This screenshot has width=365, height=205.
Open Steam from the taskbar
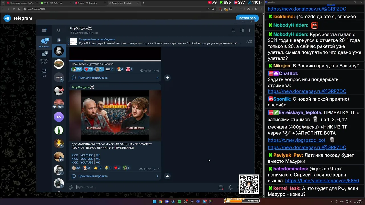[x=173, y=202]
